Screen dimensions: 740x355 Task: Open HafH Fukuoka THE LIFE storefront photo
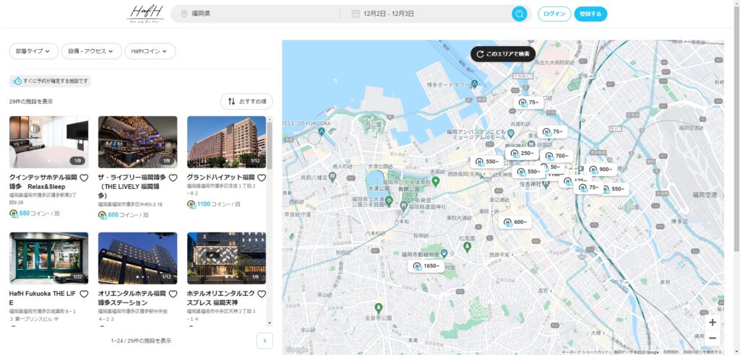(x=48, y=258)
